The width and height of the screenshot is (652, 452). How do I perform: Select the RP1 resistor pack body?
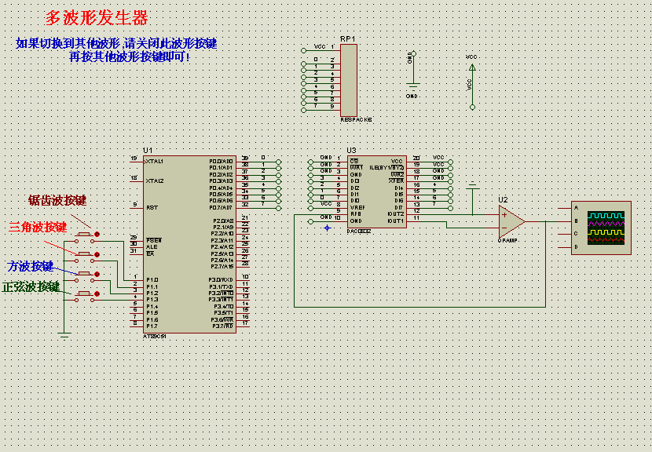tap(349, 81)
